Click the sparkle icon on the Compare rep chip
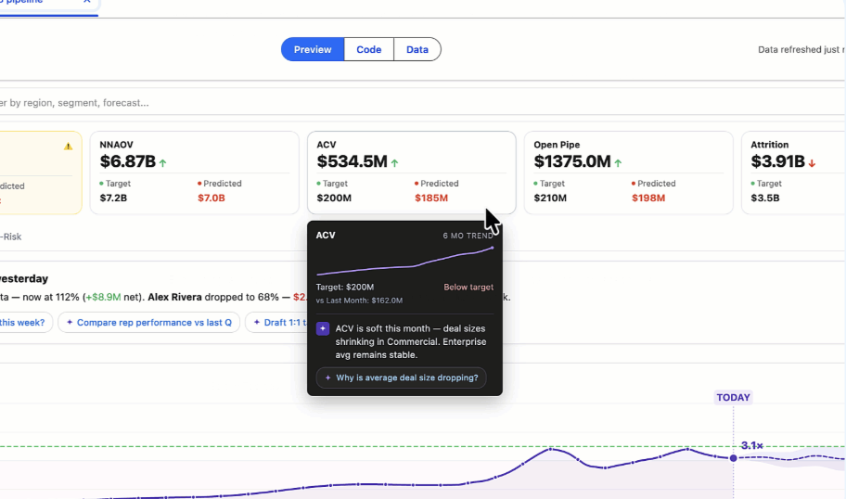846x499 pixels. tap(70, 322)
